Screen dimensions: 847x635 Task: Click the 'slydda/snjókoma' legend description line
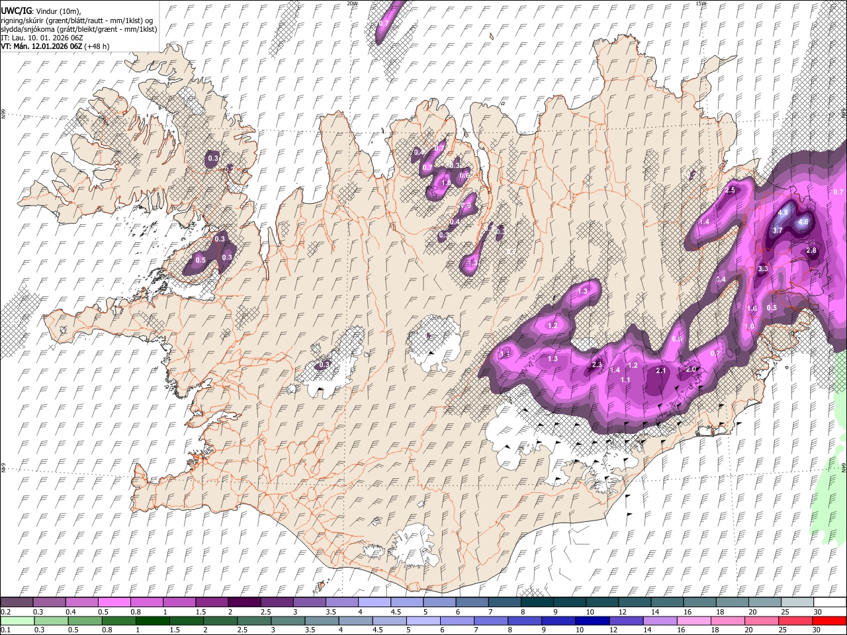point(79,29)
